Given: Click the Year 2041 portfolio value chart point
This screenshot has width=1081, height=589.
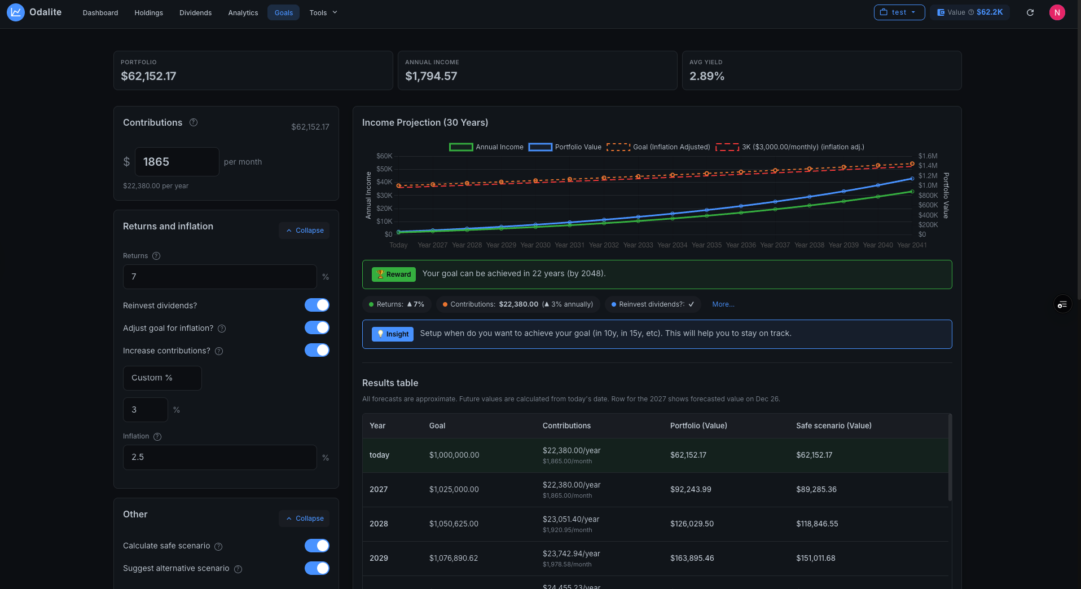Looking at the screenshot, I should (x=912, y=179).
